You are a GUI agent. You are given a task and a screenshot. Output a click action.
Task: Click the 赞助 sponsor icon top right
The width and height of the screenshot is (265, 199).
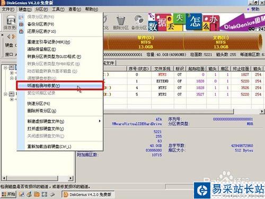pos(248,9)
